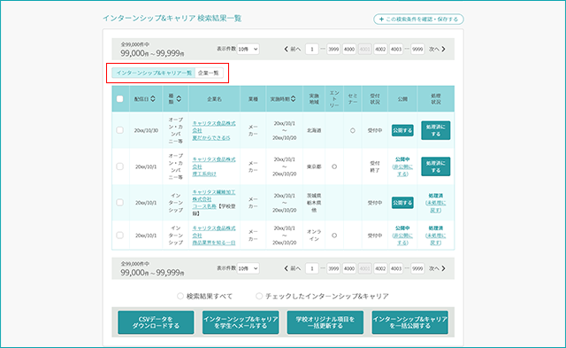
Task: Click CSVデータをダウンロードする button
Action: (x=156, y=322)
